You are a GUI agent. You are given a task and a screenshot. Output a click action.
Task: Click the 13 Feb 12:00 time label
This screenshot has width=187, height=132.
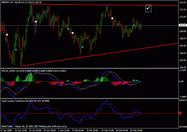tap(107, 130)
